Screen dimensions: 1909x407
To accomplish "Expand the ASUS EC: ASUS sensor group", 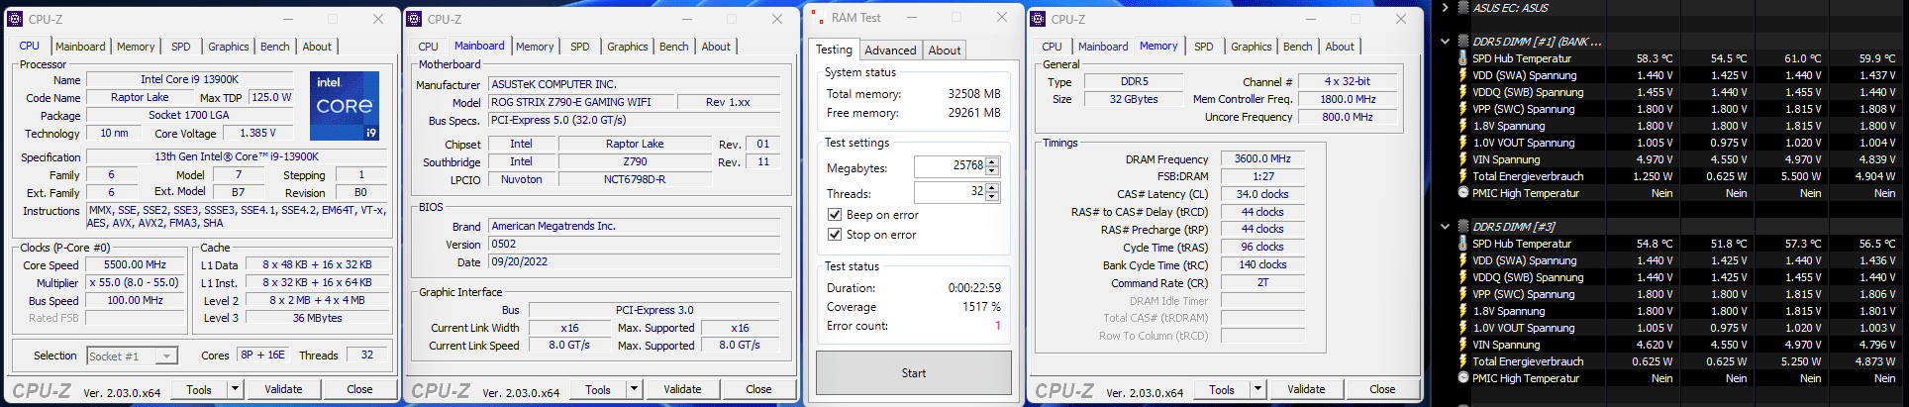I will 1446,8.
